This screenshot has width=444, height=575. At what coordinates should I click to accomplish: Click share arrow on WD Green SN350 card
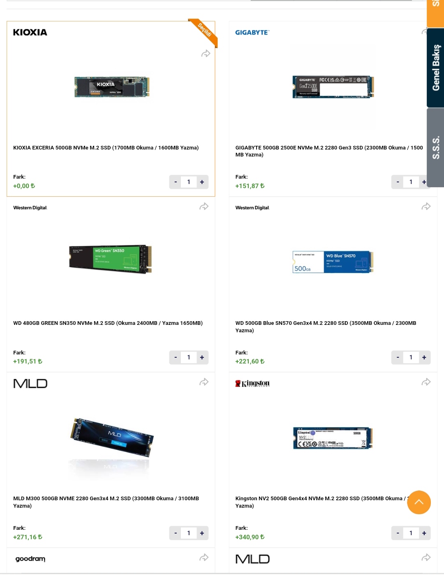point(204,206)
